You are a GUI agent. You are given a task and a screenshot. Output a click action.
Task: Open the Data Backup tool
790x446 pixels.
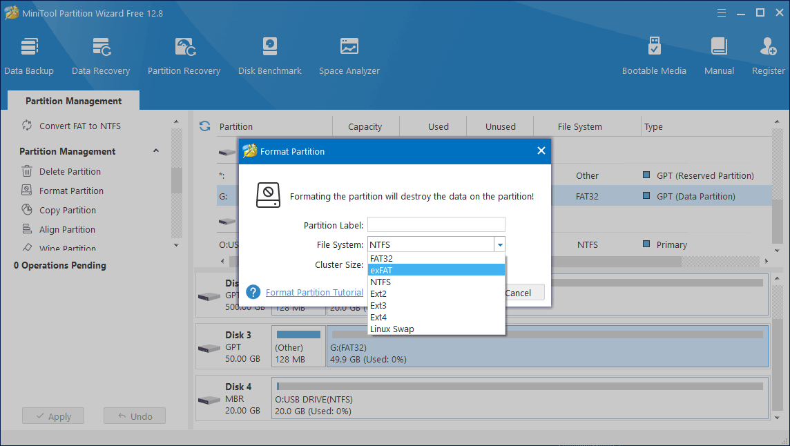coord(29,57)
